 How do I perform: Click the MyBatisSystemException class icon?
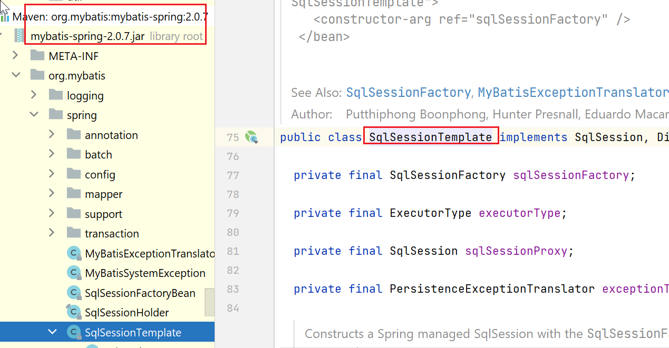pyautogui.click(x=74, y=273)
